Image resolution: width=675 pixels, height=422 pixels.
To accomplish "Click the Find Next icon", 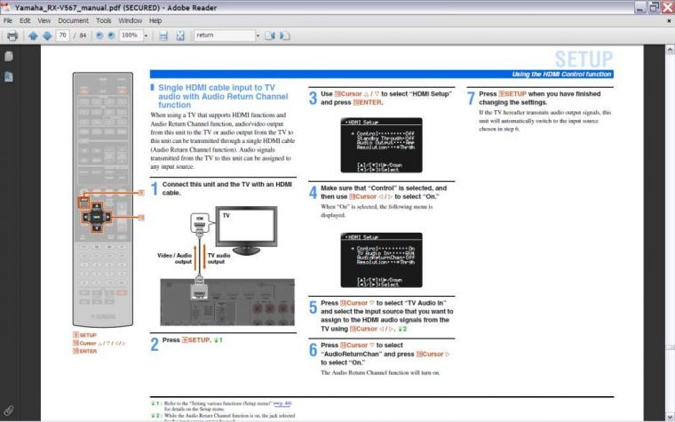I will pyautogui.click(x=284, y=36).
